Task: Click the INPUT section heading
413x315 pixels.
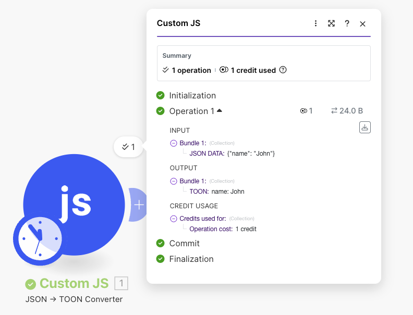Action: (x=179, y=130)
